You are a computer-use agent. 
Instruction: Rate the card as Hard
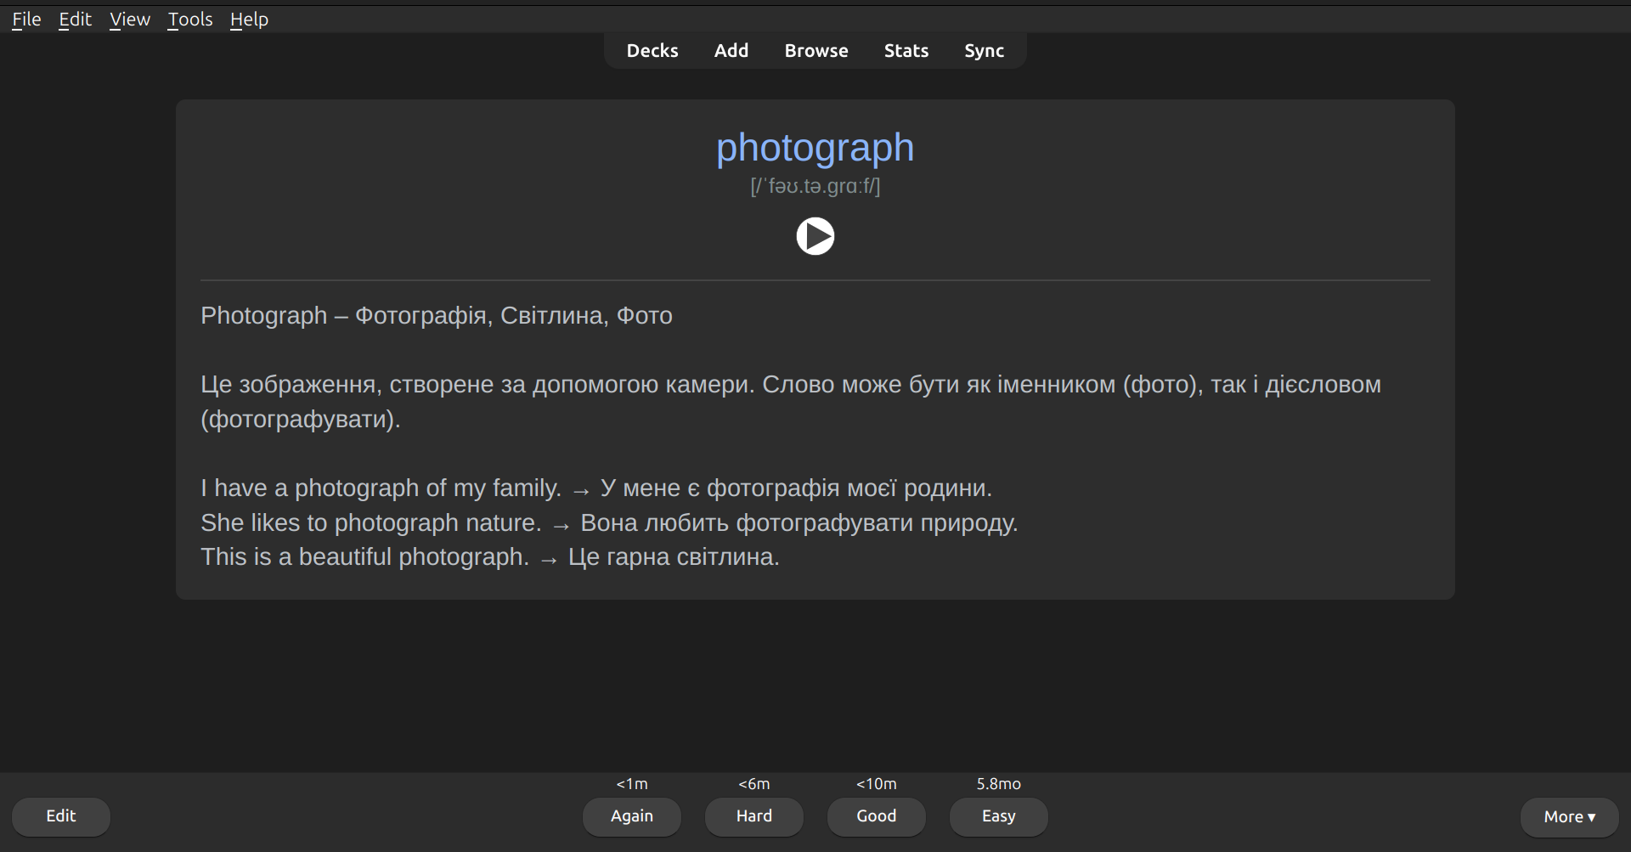pos(753,816)
